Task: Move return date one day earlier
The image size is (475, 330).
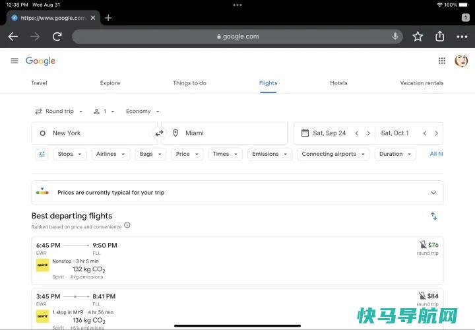Action: pyautogui.click(x=425, y=133)
